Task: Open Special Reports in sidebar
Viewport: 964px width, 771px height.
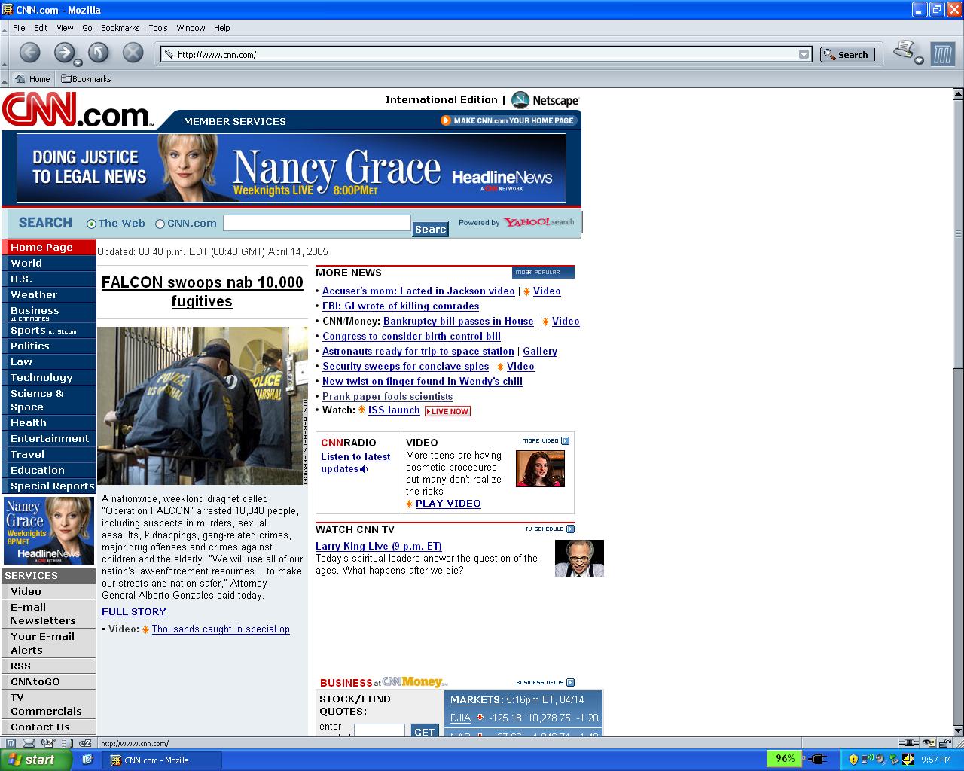Action: [48, 486]
